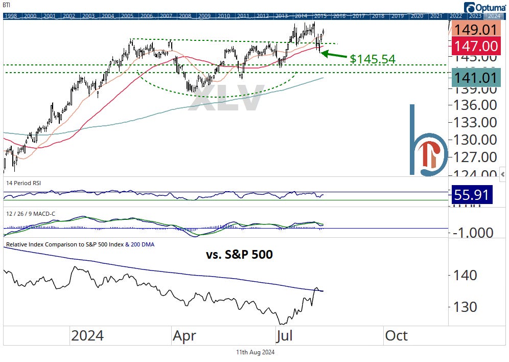Viewport: 509px width, 362px height.
Task: Collapse the price scale using the side arrow
Action: 502,175
